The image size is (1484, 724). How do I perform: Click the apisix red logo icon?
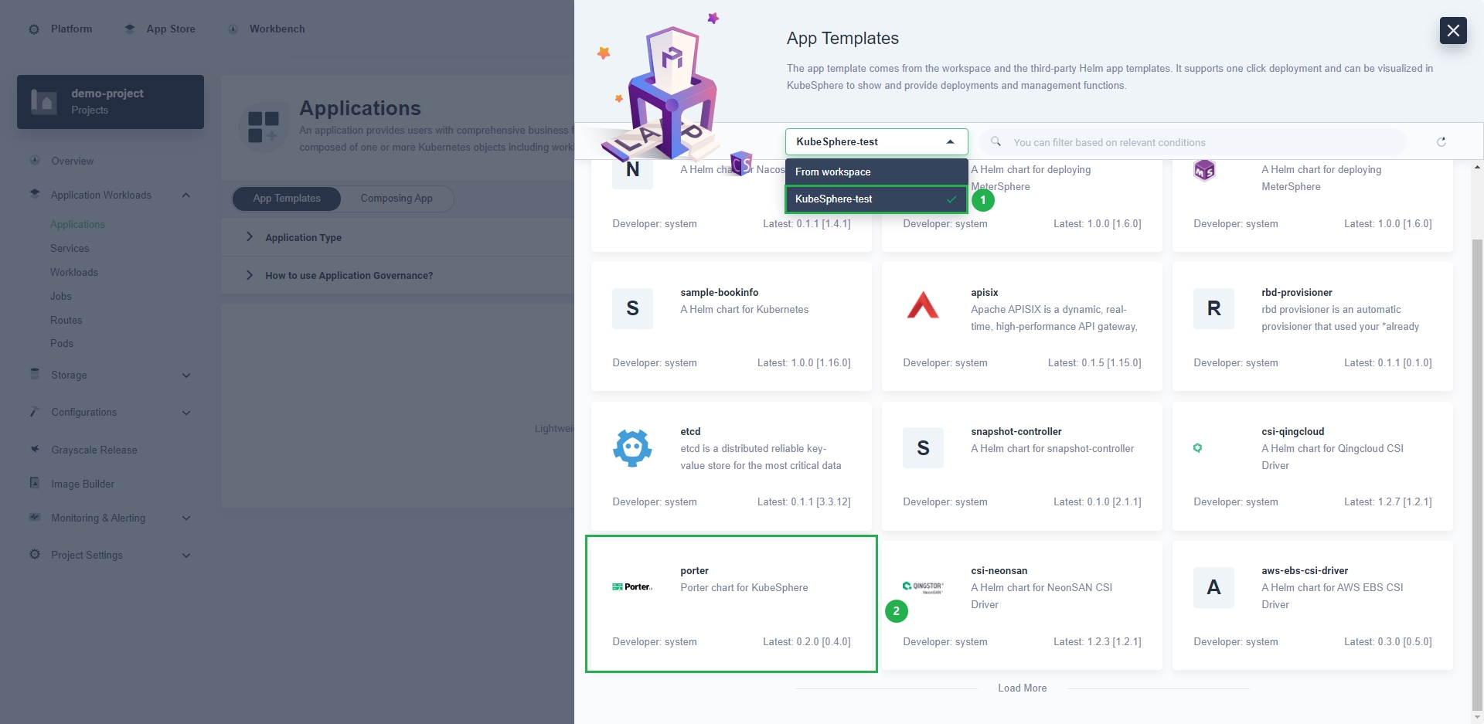click(923, 306)
